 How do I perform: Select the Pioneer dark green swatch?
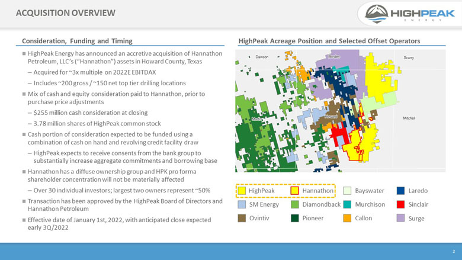pos(294,218)
